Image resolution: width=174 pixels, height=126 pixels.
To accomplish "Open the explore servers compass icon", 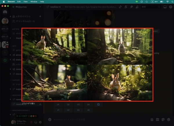I will pos(5,60).
